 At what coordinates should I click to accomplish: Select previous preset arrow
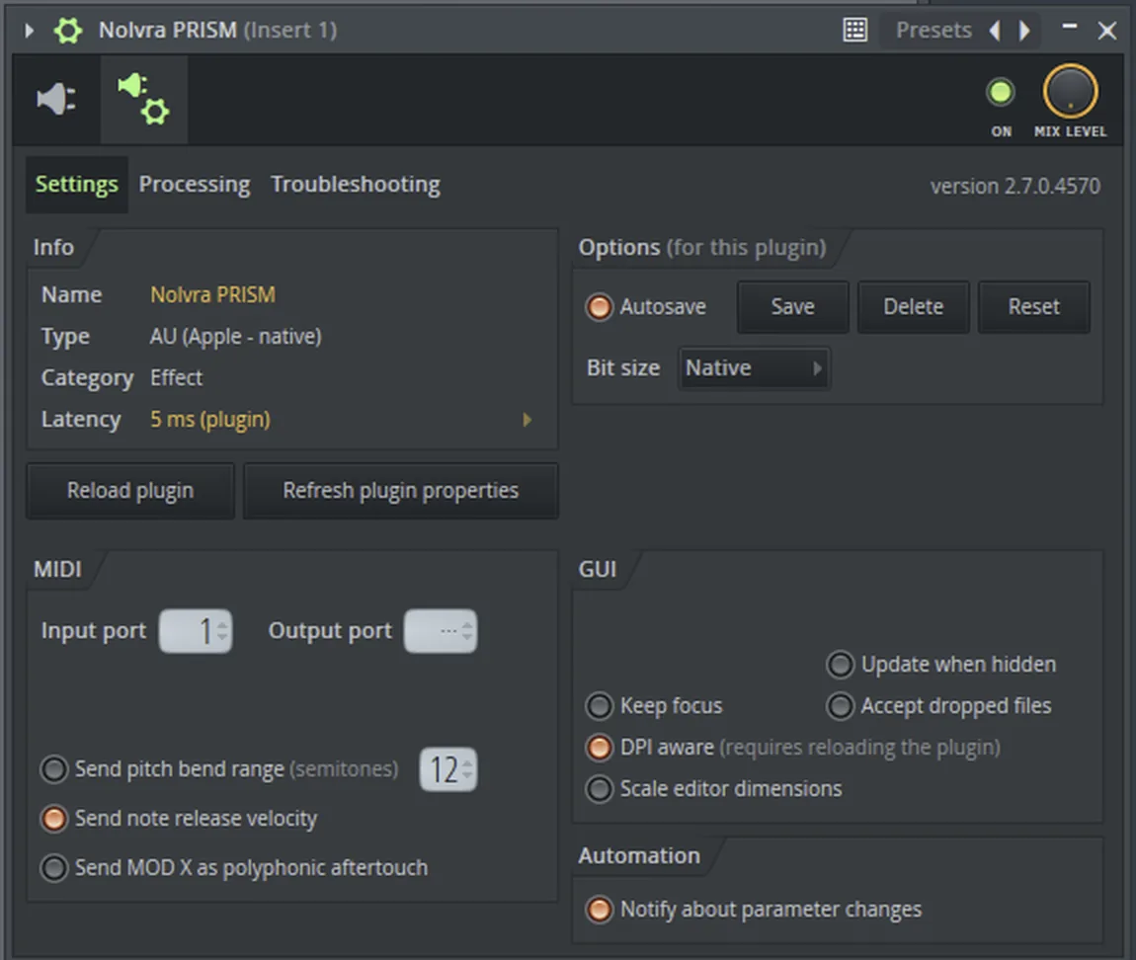[996, 31]
